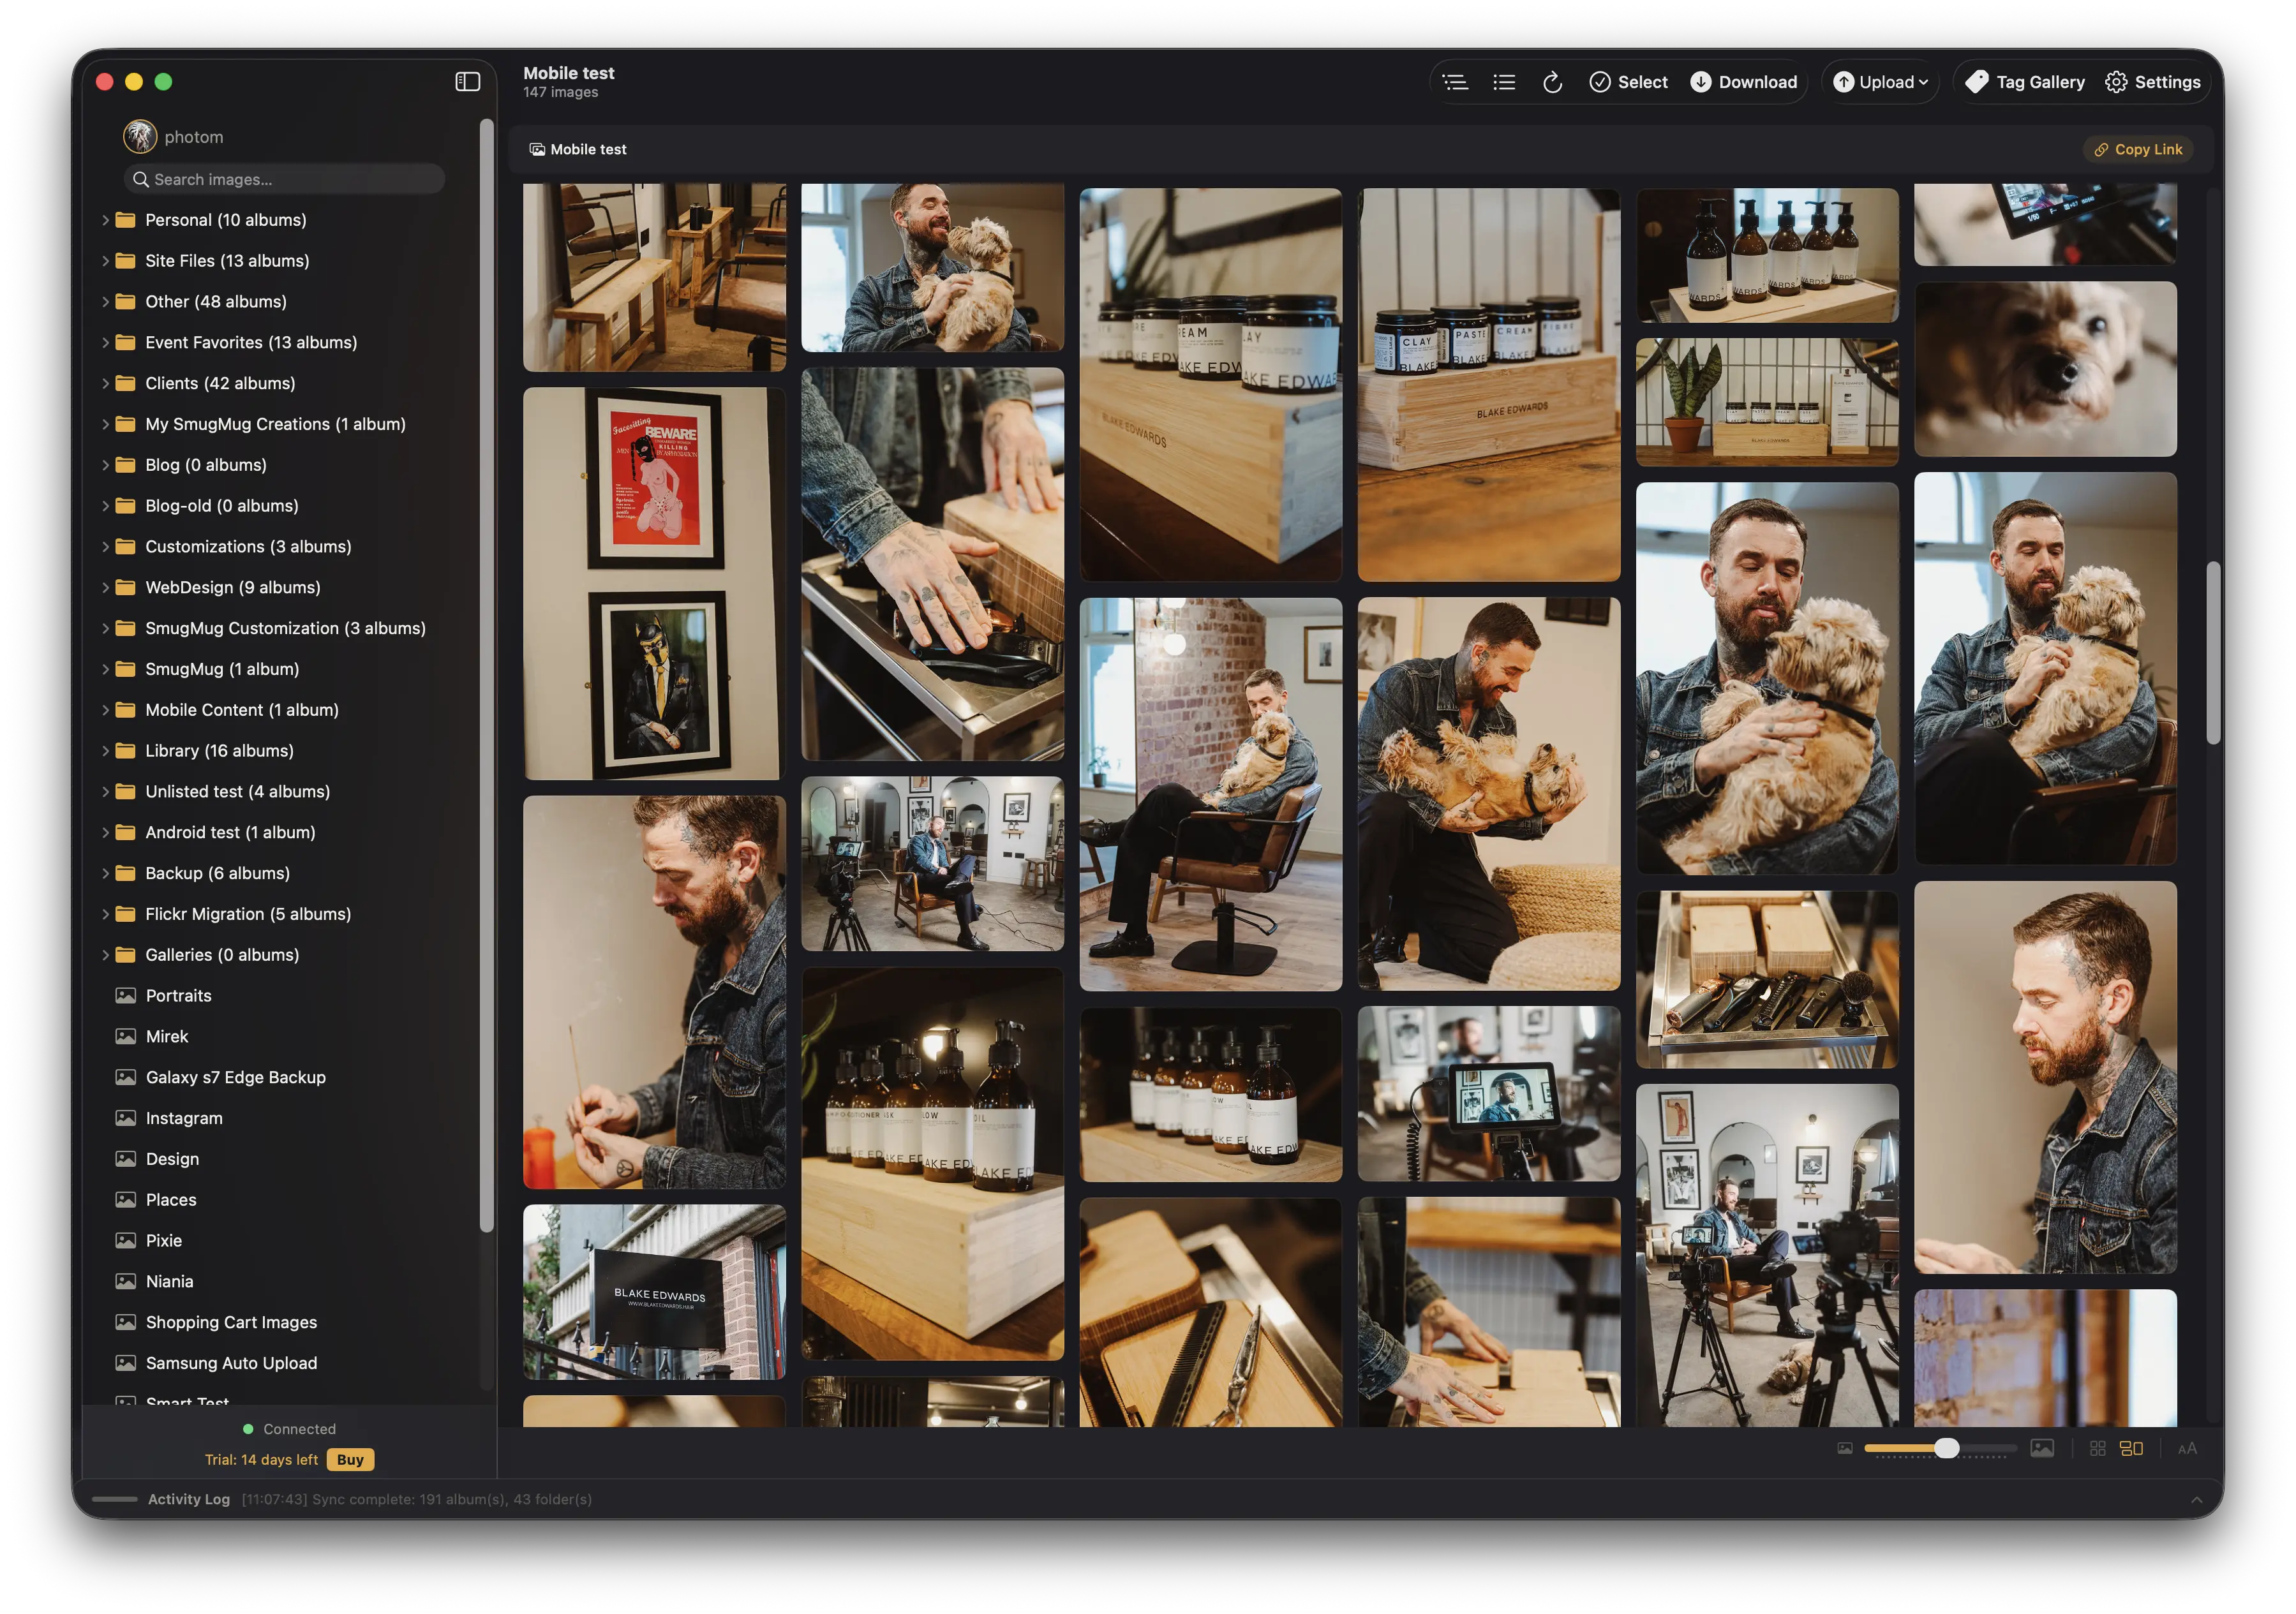
Task: Switch to compact list view
Action: point(1504,82)
